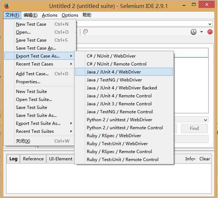Viewport: 218px width, 198px height.
Task: Click inside the log output area
Action: click(109, 178)
